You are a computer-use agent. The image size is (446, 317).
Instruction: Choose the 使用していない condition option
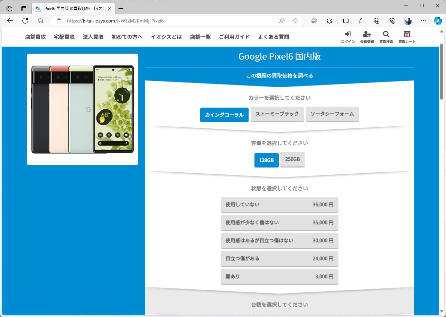click(279, 205)
